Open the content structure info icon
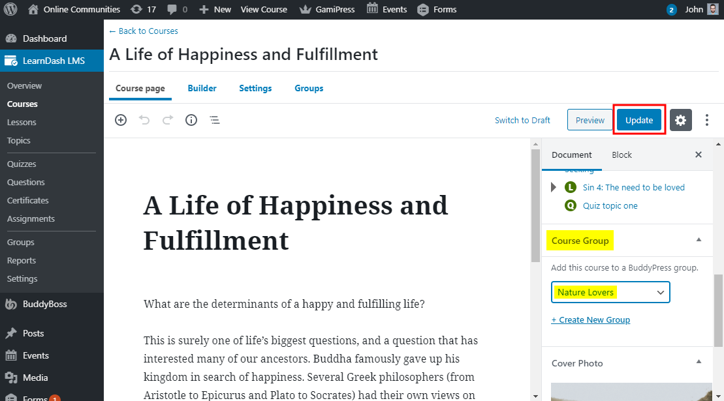 tap(191, 120)
